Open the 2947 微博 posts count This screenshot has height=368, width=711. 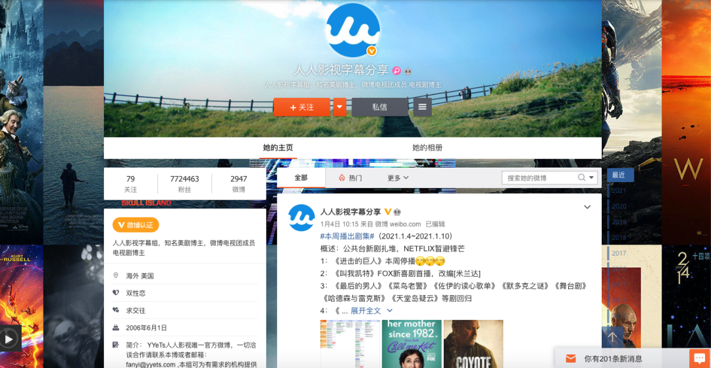(x=238, y=184)
